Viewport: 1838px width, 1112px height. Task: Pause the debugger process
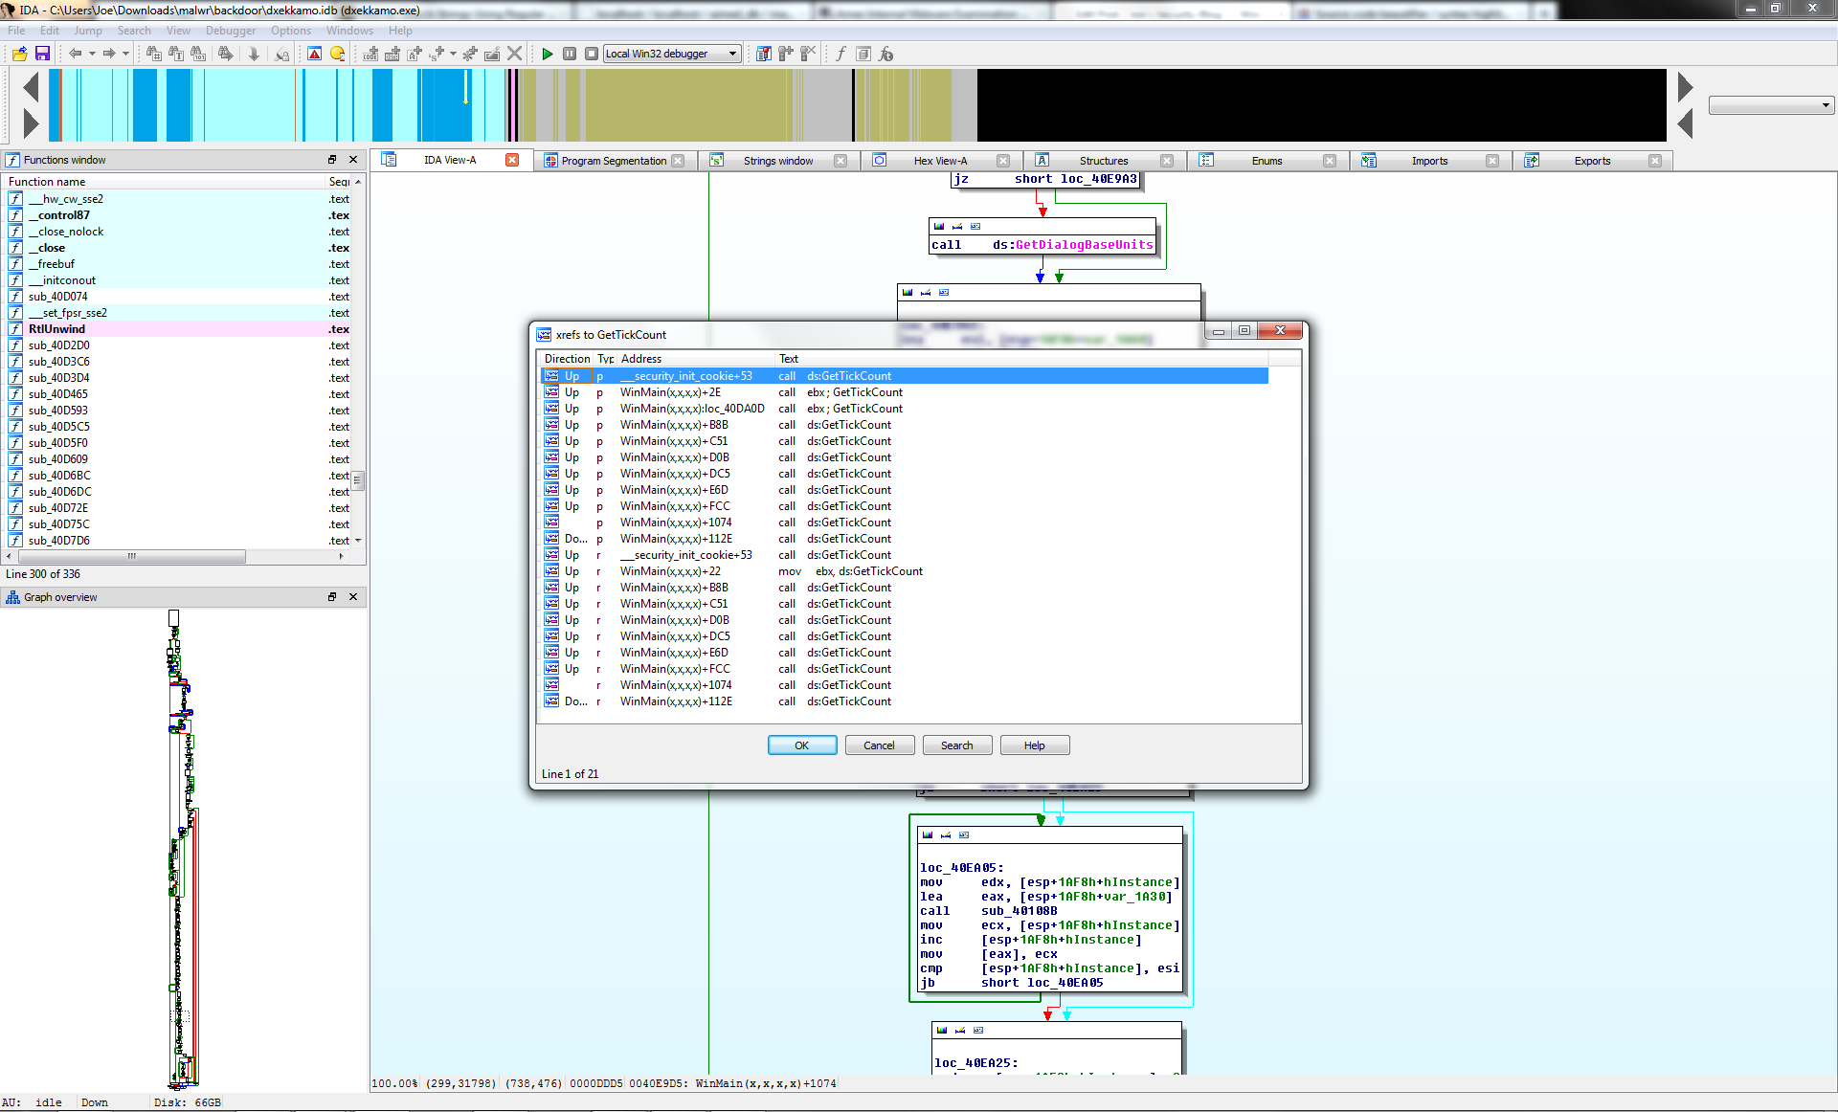(570, 54)
